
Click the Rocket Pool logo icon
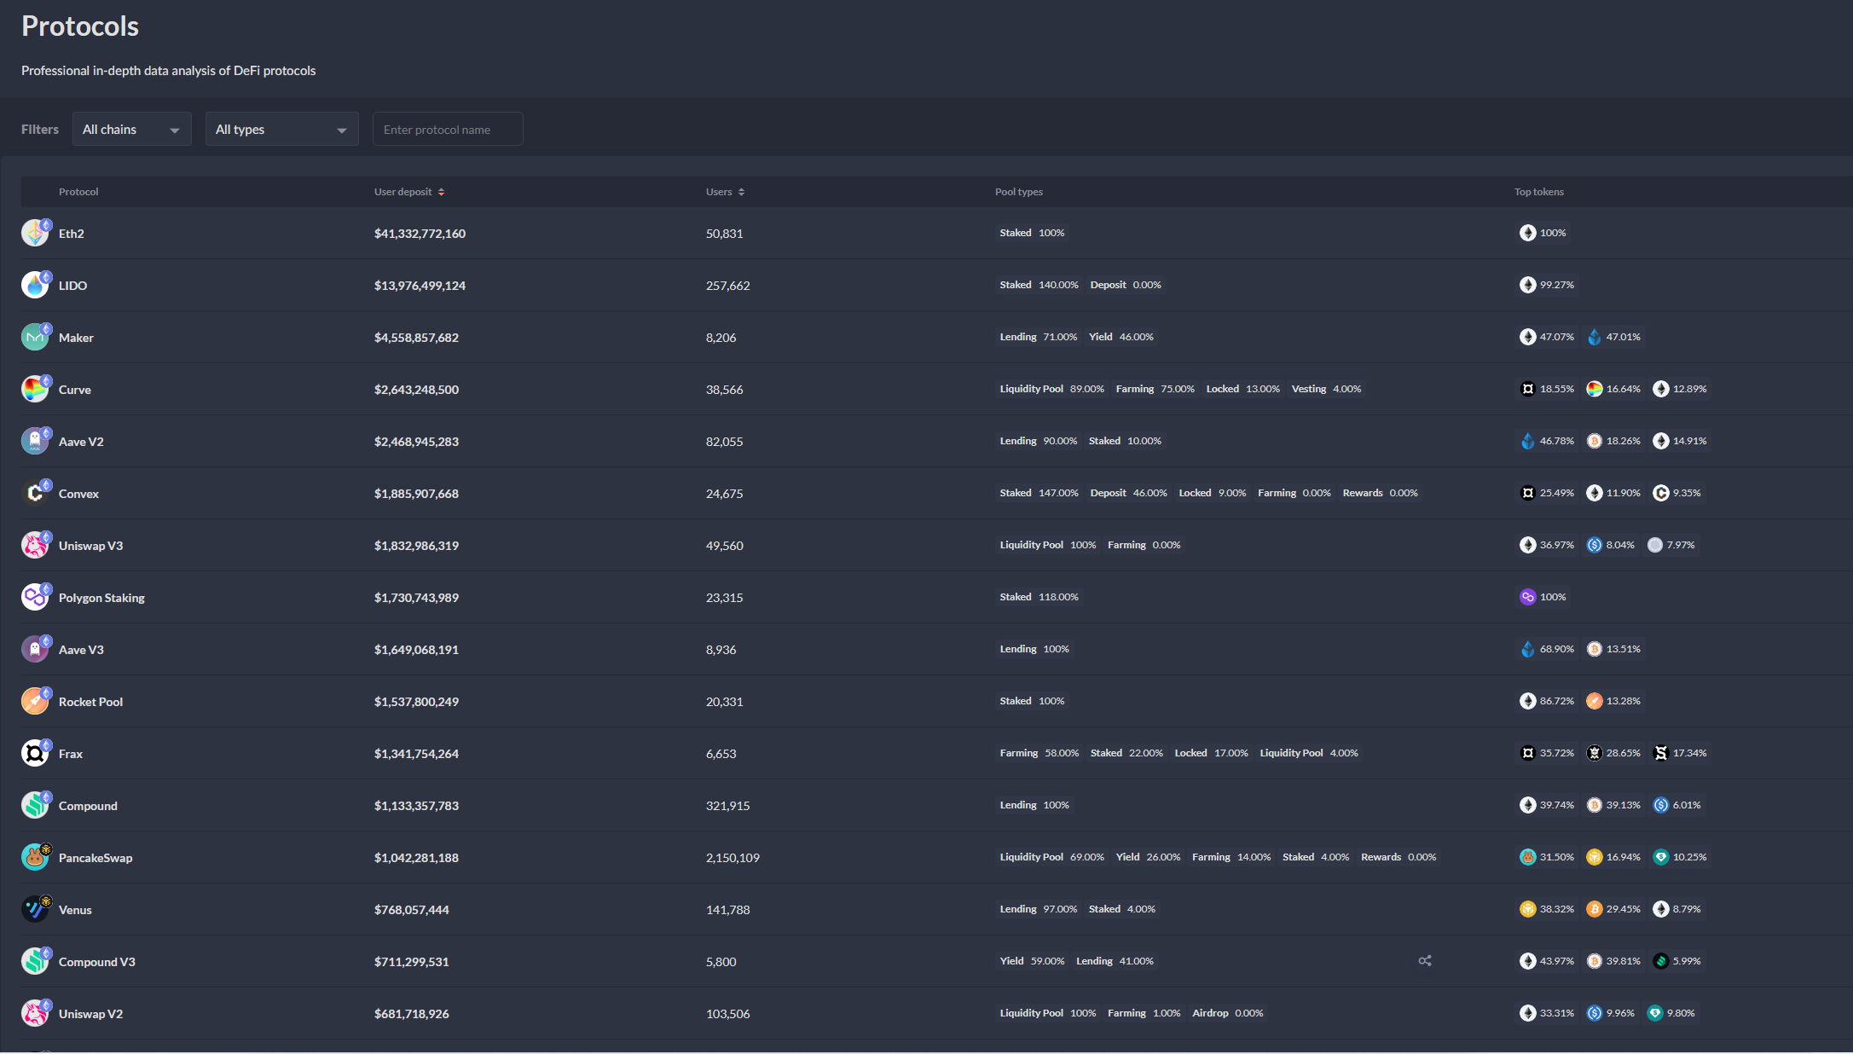tap(35, 701)
